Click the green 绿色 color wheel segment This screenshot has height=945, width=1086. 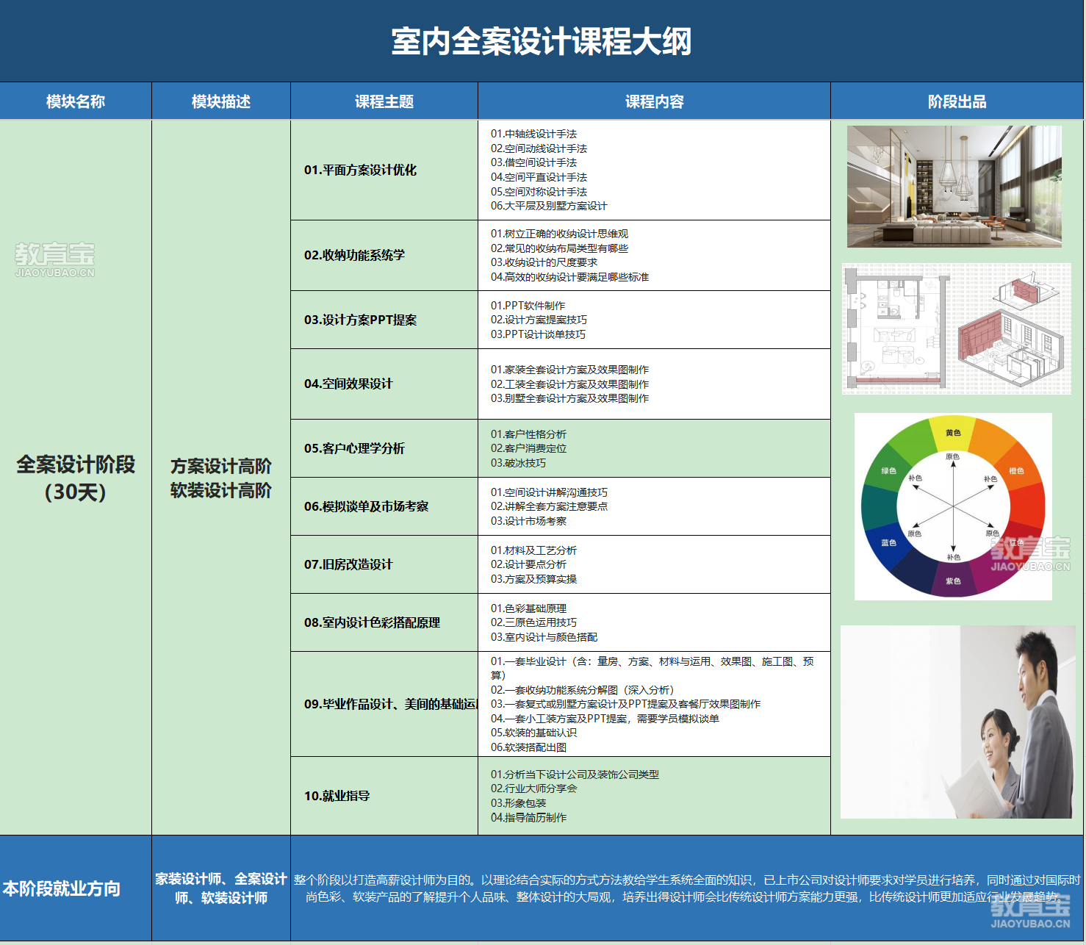coord(888,470)
